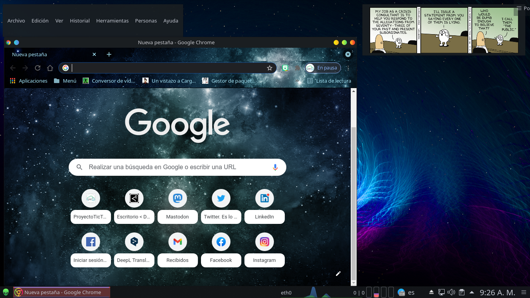
Task: Reload the page with the refresh icon
Action: (x=38, y=68)
